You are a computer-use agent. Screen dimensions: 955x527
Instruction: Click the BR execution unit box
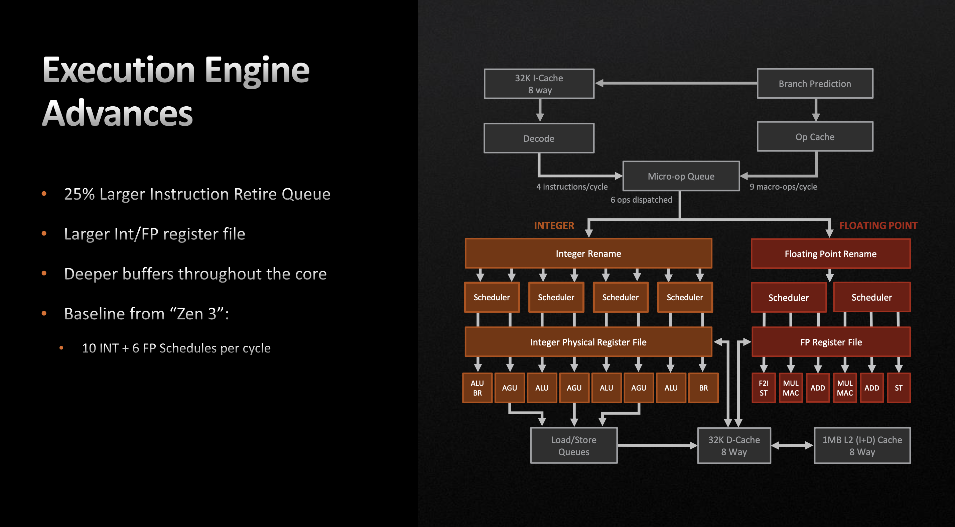point(703,388)
